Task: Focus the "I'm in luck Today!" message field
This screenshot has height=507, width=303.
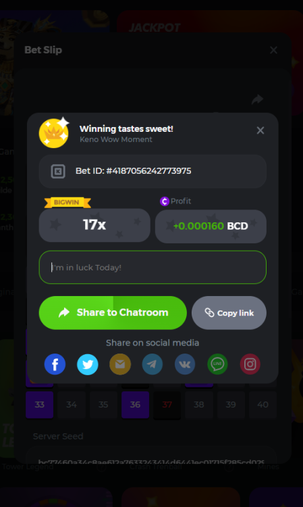Action: pos(153,268)
